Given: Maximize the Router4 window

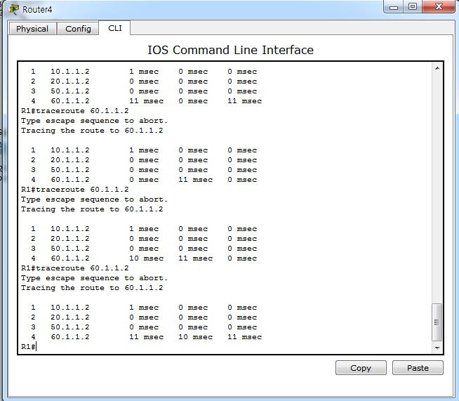Looking at the screenshot, I should (x=413, y=7).
